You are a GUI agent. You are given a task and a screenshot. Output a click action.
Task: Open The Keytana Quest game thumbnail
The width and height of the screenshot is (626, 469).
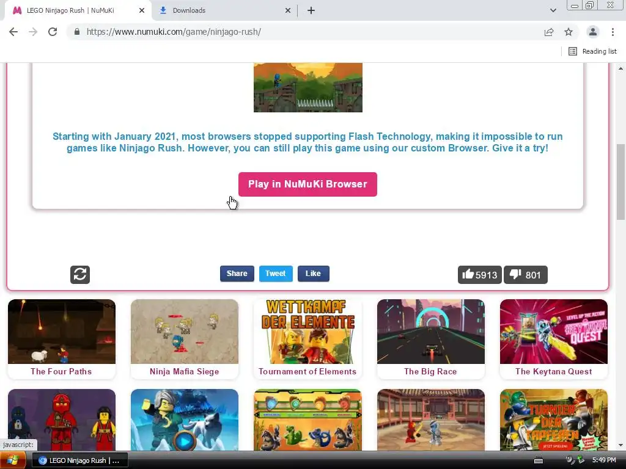(554, 332)
